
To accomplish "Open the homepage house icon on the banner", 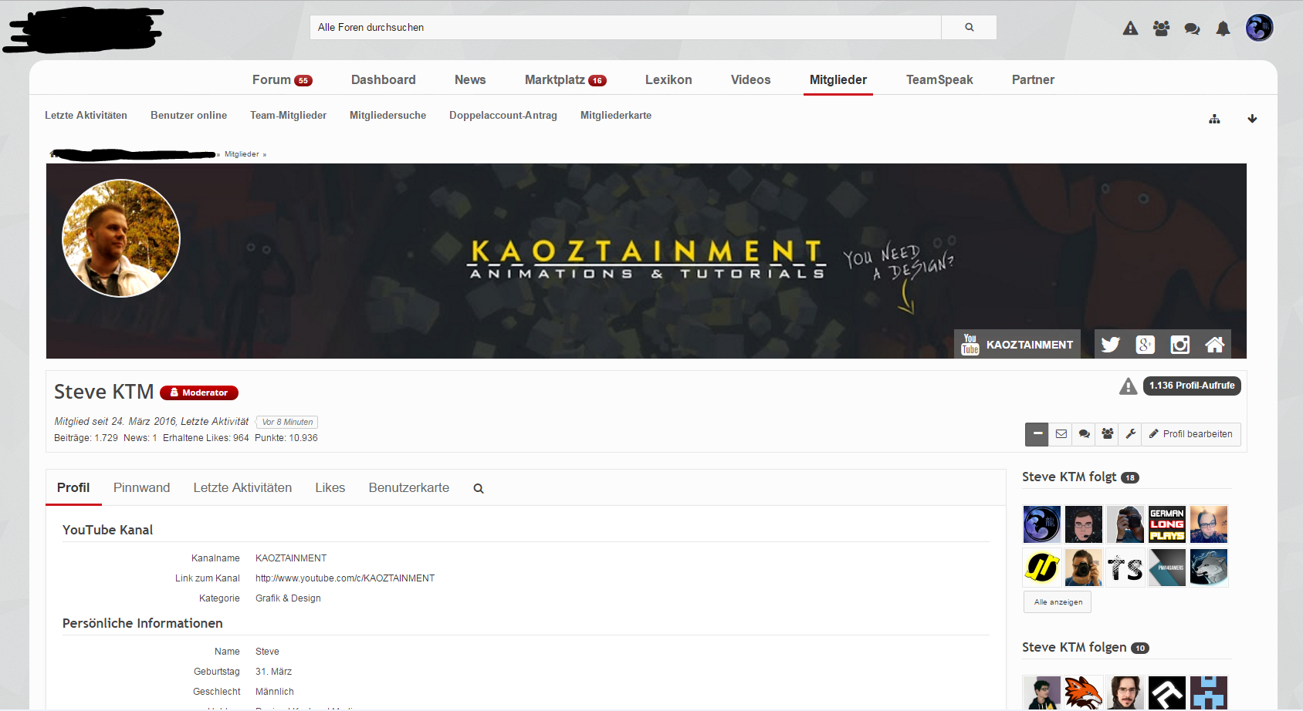I will point(1215,345).
